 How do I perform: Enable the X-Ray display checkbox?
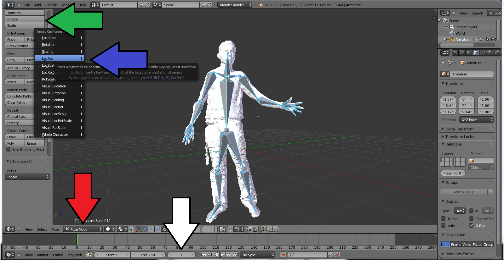point(471,225)
